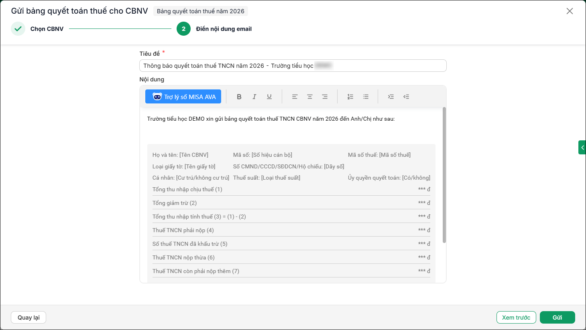Center align the text

point(310,97)
